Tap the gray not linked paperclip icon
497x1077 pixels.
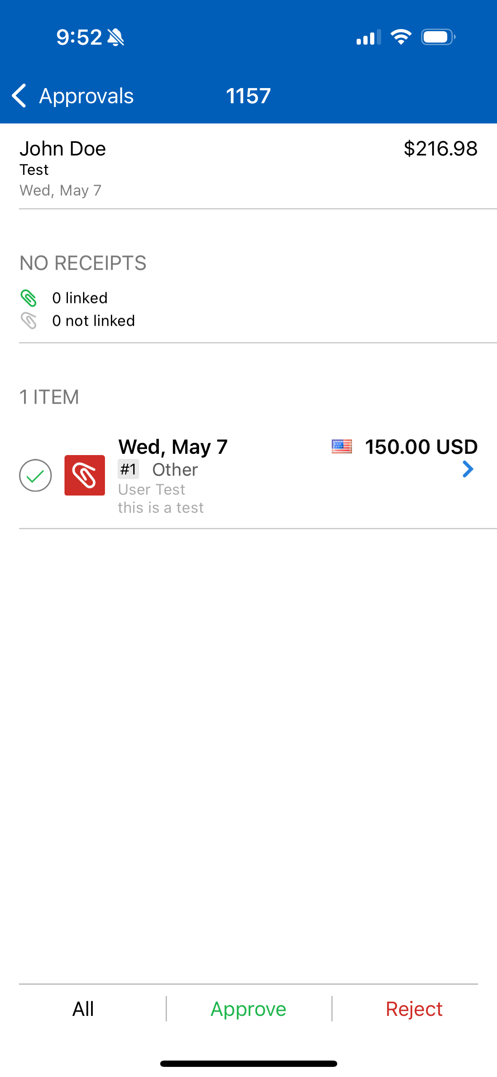point(29,321)
